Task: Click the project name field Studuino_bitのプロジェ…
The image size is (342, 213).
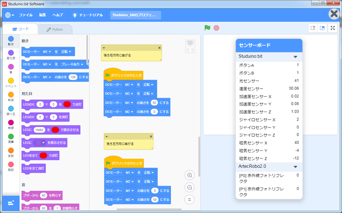Action: 136,15
